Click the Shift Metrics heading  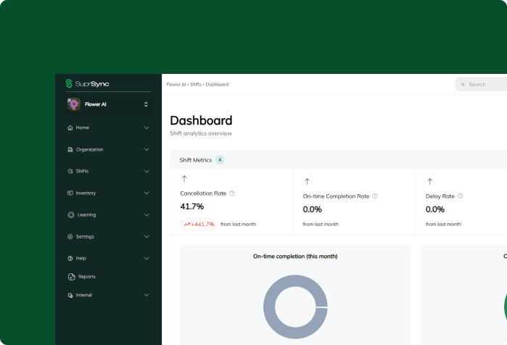196,160
